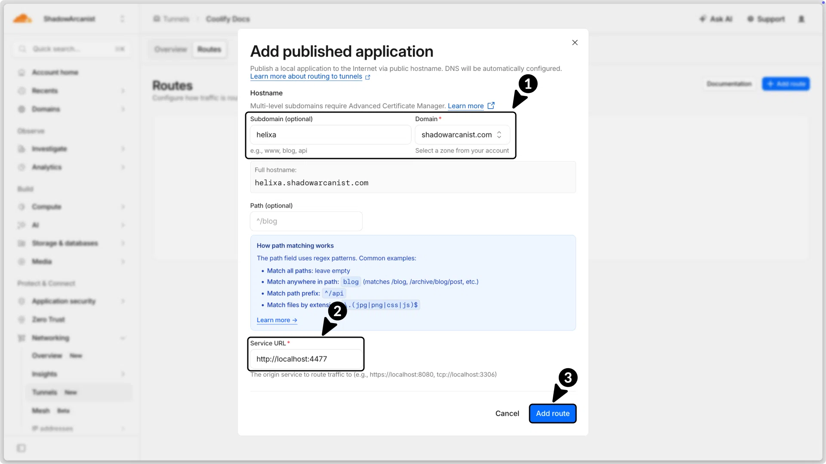Click the ^/api regex example
Viewport: 826px width, 464px height.
click(334, 293)
